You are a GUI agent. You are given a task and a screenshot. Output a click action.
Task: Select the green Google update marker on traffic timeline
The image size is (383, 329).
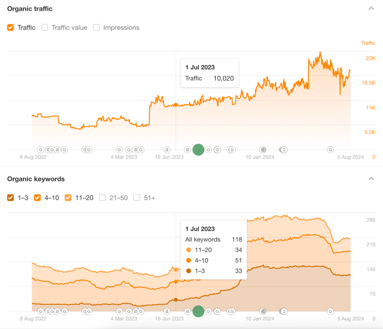pos(198,150)
